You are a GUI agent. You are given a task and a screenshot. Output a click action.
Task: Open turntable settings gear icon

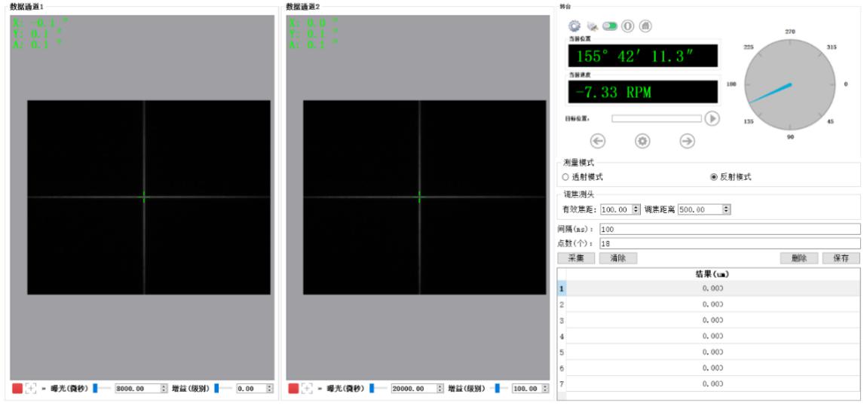pyautogui.click(x=574, y=26)
